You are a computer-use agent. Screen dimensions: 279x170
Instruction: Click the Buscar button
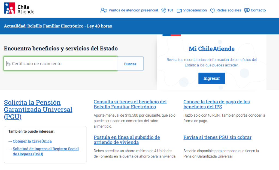[x=130, y=63]
